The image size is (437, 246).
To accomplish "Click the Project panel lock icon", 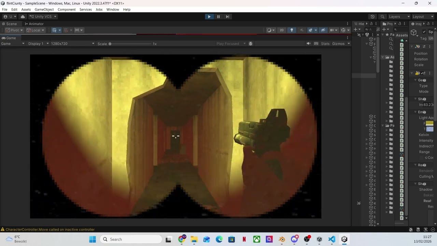I will [399, 24].
